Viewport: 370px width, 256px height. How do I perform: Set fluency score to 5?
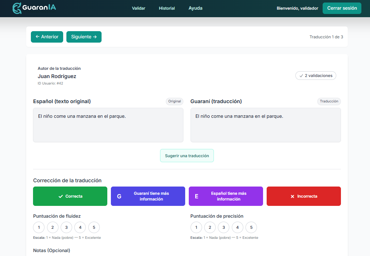(x=94, y=227)
